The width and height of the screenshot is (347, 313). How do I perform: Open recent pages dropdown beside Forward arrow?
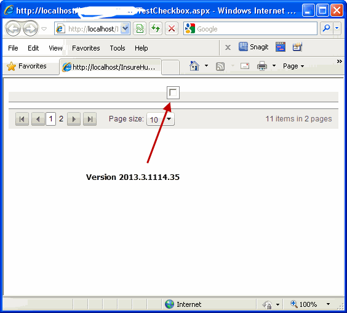pos(44,29)
